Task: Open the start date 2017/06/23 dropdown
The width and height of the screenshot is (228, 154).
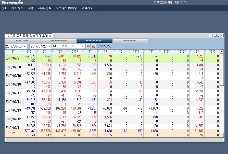Action: pyautogui.click(x=24, y=46)
